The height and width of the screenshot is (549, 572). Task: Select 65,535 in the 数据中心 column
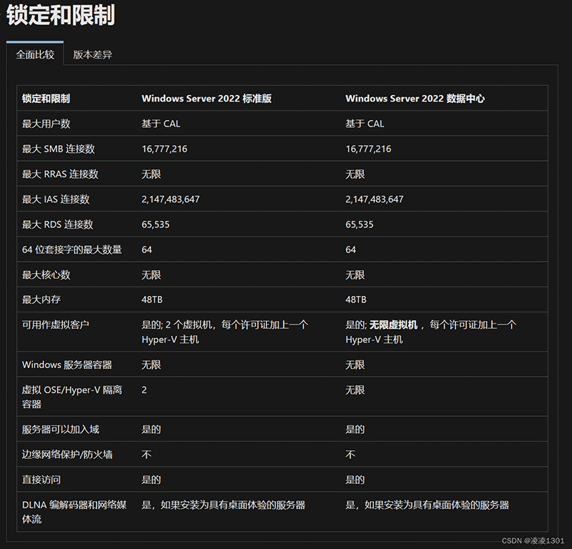coord(360,224)
